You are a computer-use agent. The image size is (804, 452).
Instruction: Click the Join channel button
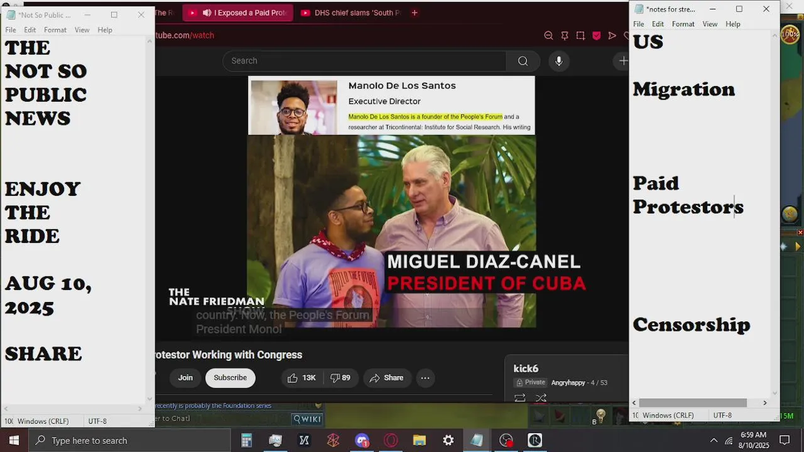pyautogui.click(x=185, y=378)
